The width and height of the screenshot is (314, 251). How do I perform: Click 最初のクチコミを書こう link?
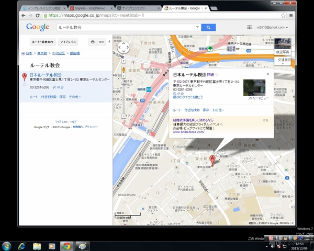pyautogui.click(x=188, y=97)
